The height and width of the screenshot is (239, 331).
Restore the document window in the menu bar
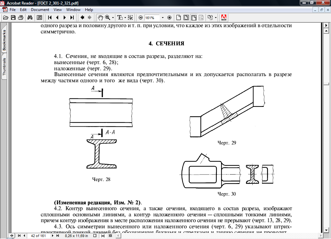(x=322, y=10)
